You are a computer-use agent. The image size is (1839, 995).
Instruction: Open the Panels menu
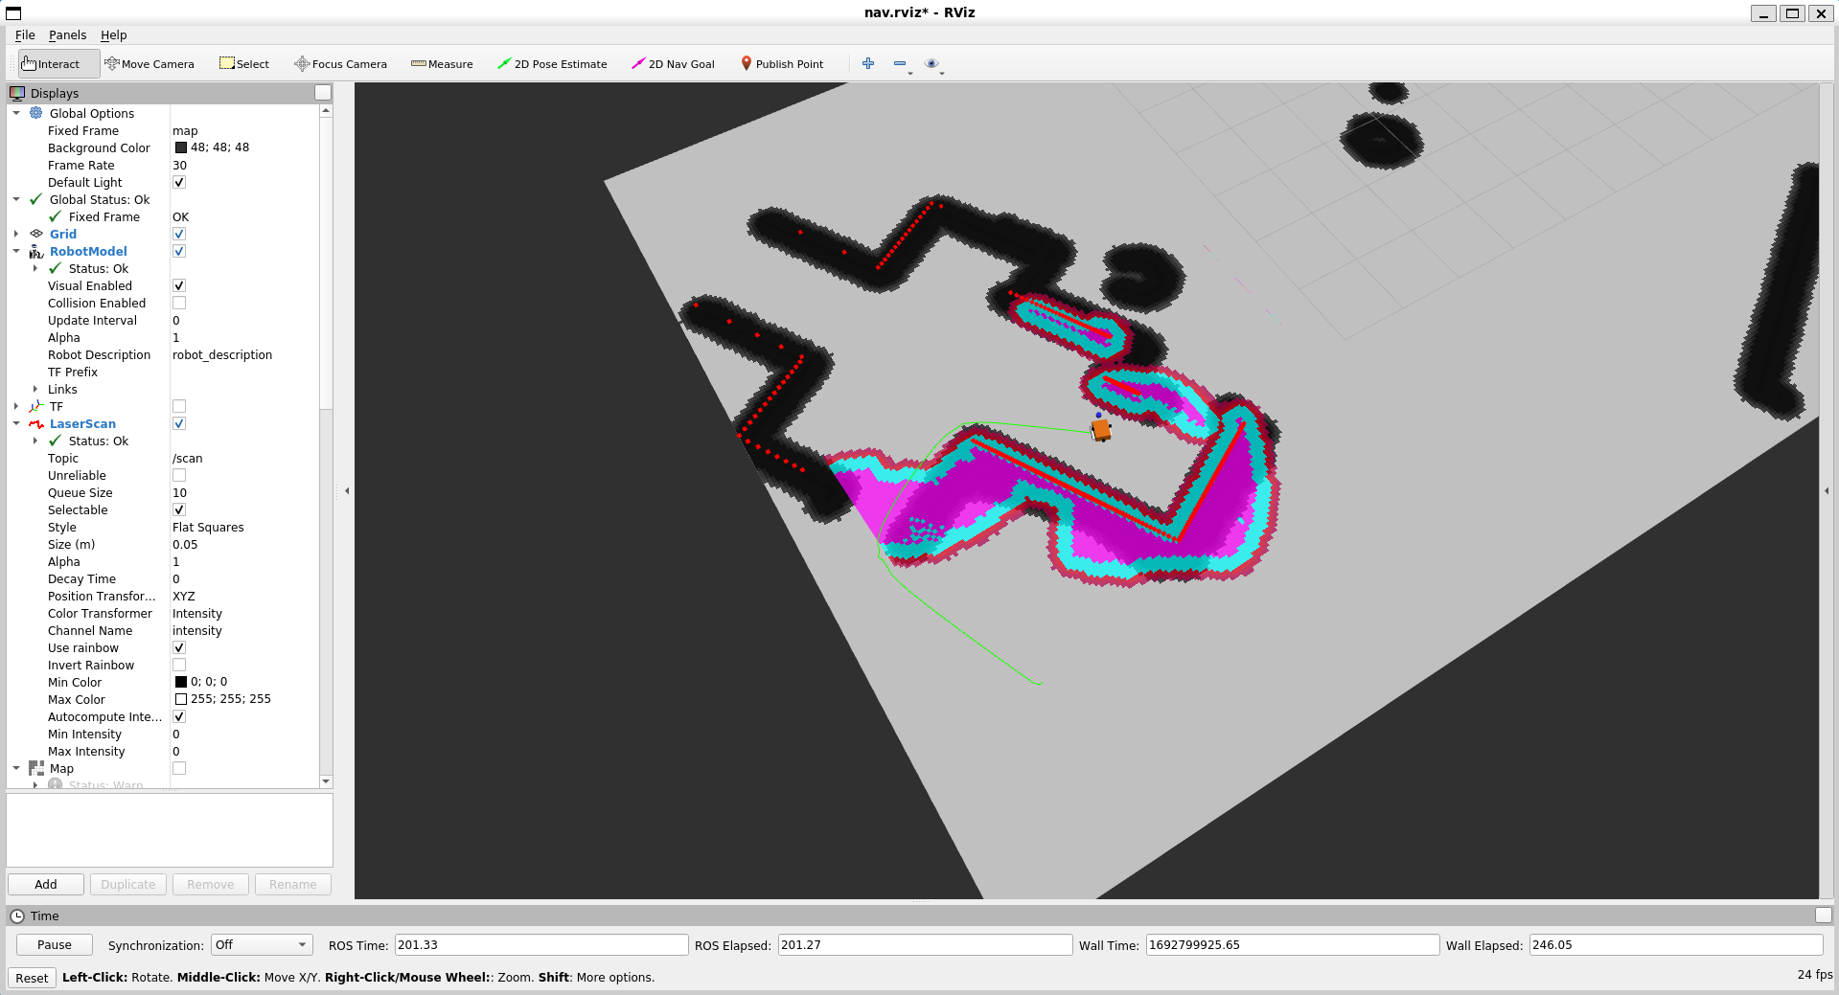[x=67, y=34]
